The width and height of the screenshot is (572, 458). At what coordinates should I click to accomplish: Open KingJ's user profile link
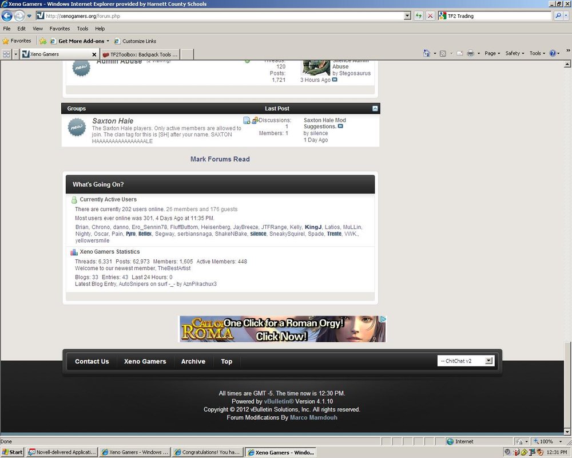tap(313, 227)
